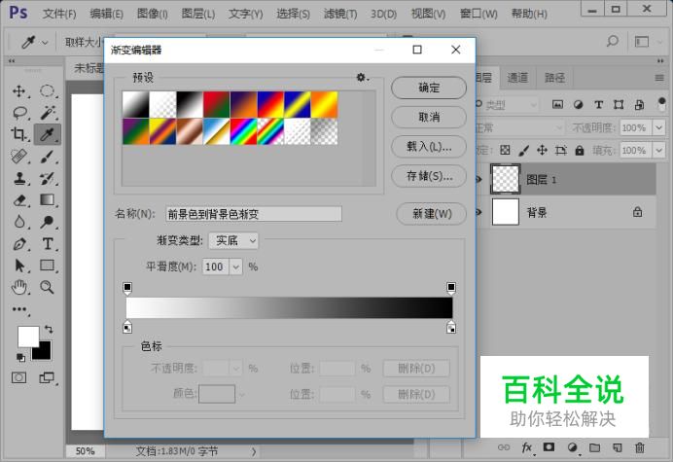673x462 pixels.
Task: Open the search icon in options bar
Action: 613,42
